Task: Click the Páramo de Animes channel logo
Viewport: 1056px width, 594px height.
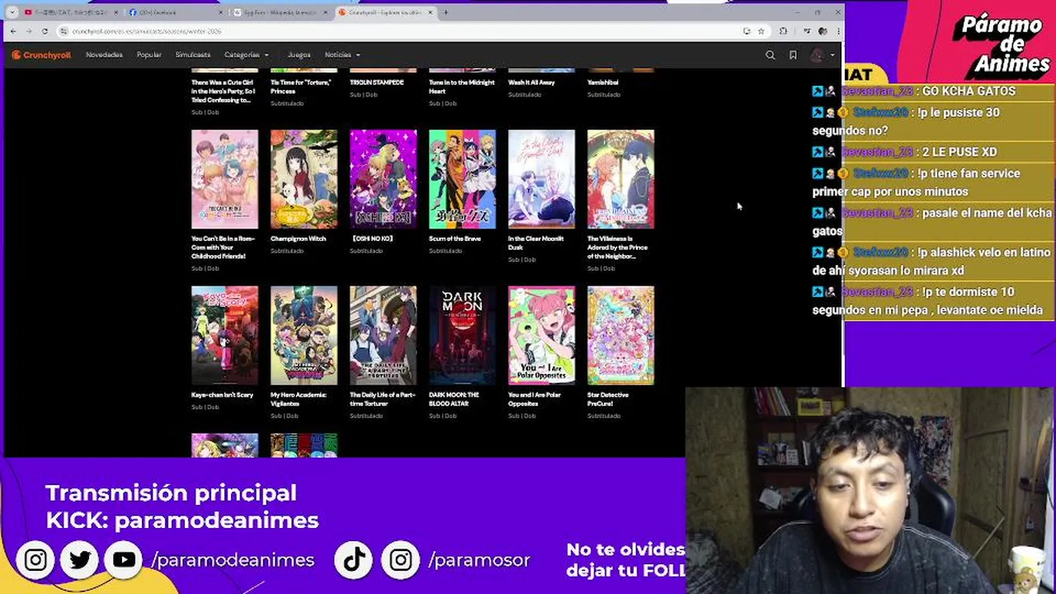Action: tap(1001, 45)
